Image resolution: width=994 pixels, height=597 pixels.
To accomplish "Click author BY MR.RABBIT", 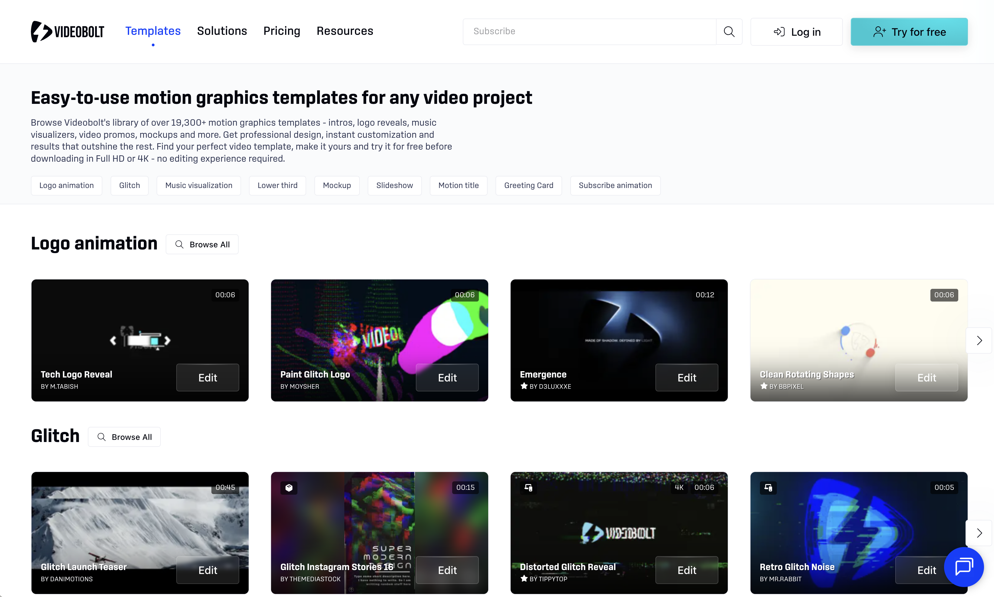I will [x=781, y=579].
